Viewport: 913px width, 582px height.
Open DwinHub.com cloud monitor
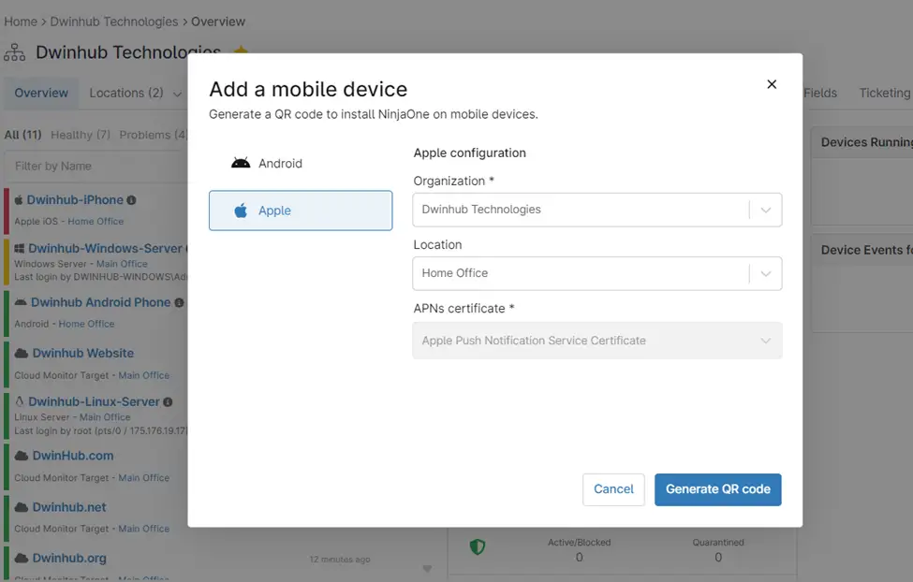pyautogui.click(x=73, y=456)
